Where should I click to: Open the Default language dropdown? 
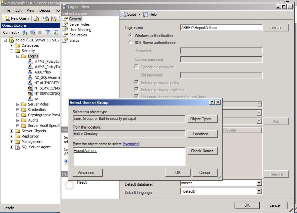tap(259, 191)
